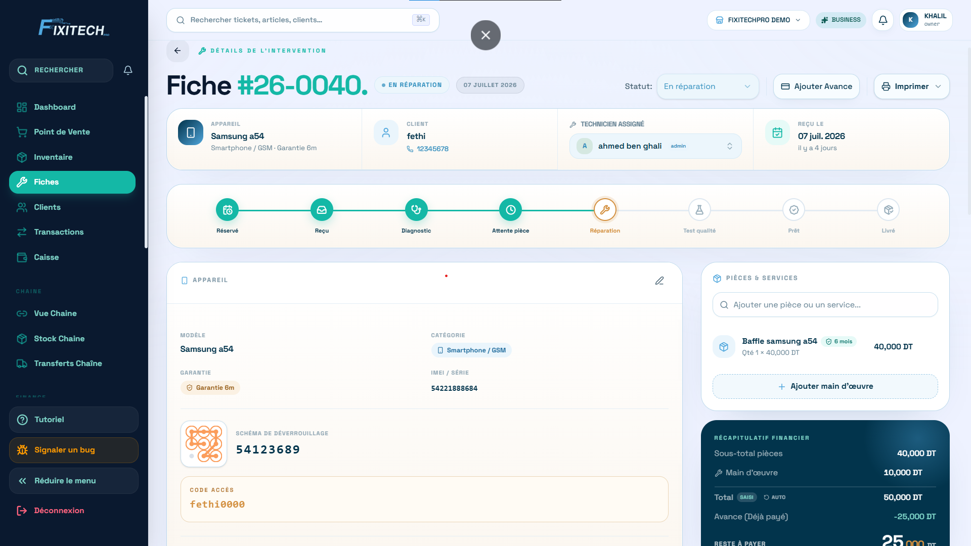Click the Réservé step icon
The width and height of the screenshot is (971, 546).
(x=228, y=210)
